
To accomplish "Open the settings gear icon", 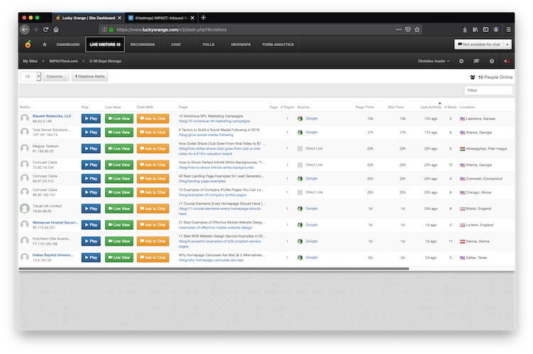I will tap(461, 61).
